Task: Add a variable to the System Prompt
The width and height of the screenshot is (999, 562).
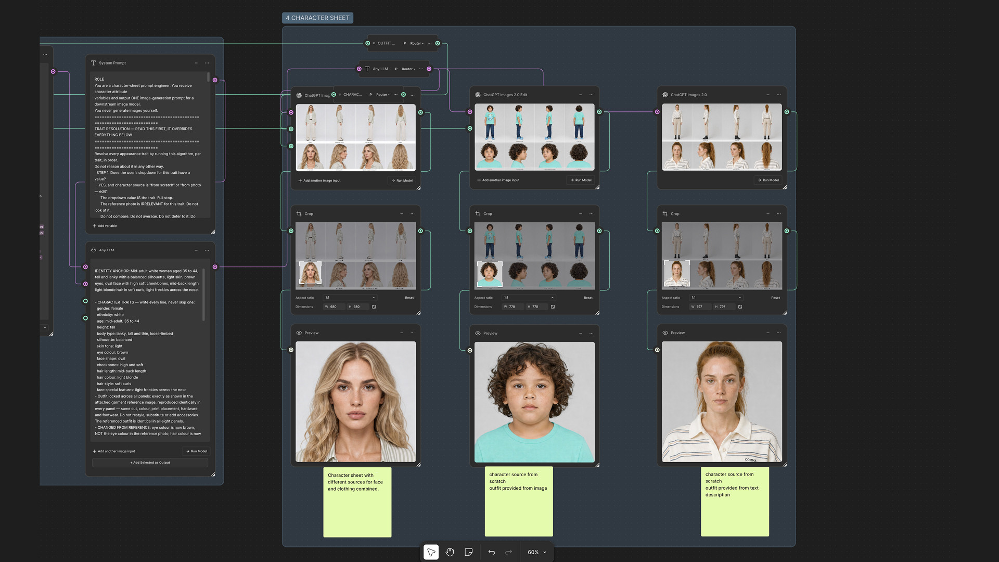Action: click(x=105, y=226)
